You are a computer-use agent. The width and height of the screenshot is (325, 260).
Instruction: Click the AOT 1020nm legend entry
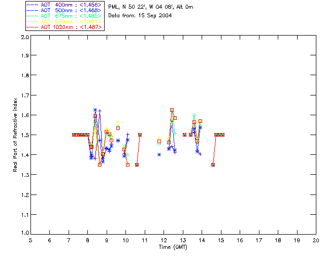coord(64,27)
